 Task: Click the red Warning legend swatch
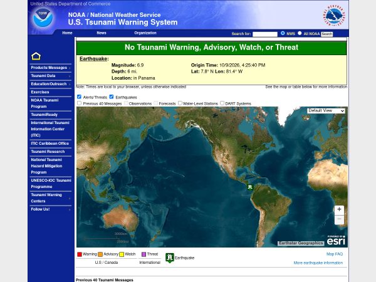tap(80, 254)
